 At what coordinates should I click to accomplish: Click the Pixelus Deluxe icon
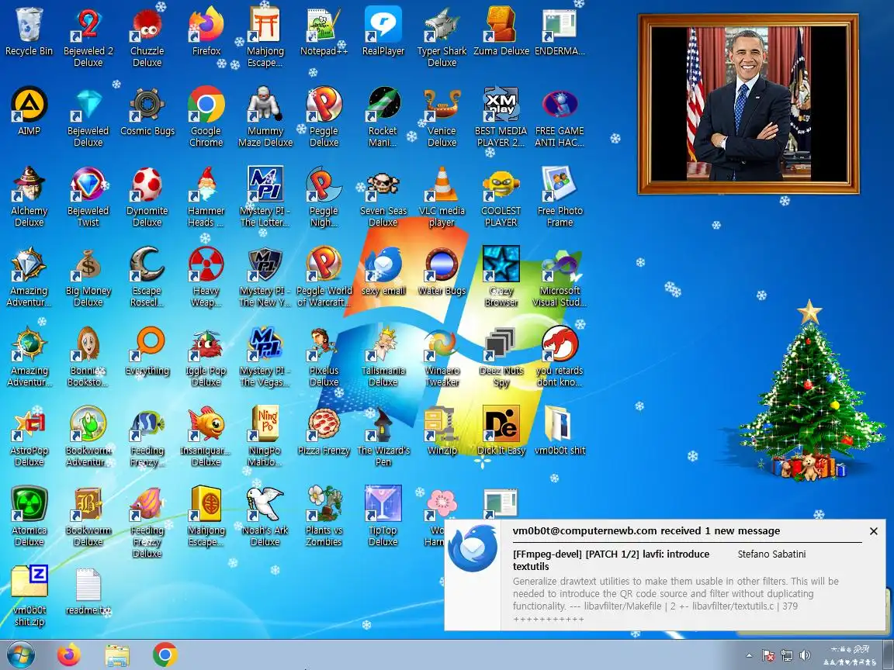[x=324, y=357]
